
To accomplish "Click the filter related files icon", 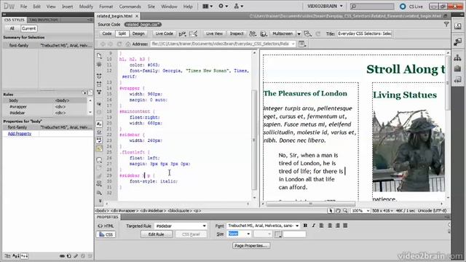I will pyautogui.click(x=446, y=24).
